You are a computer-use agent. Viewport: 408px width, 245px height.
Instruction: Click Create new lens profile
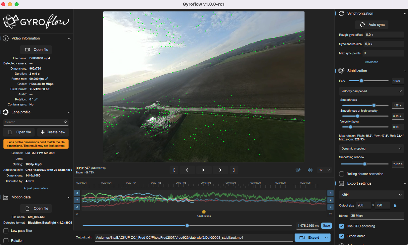coord(53,132)
